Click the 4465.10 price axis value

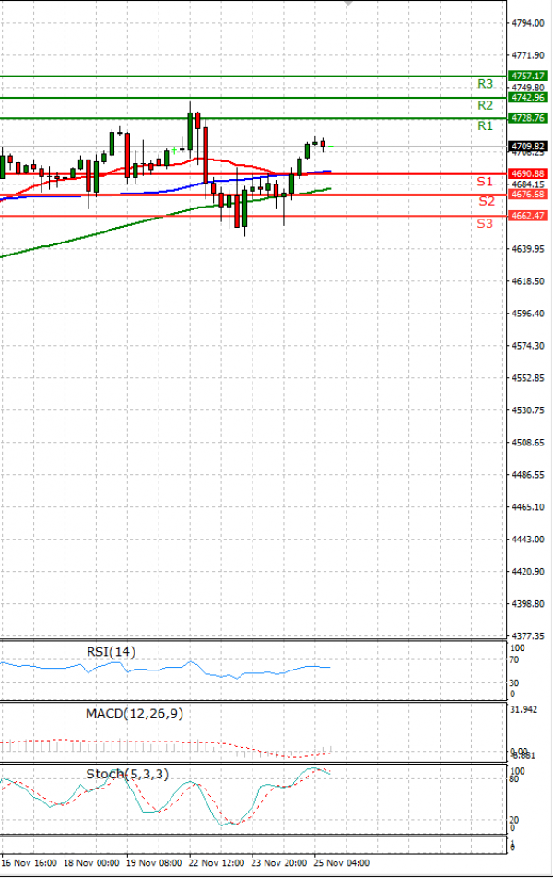528,506
